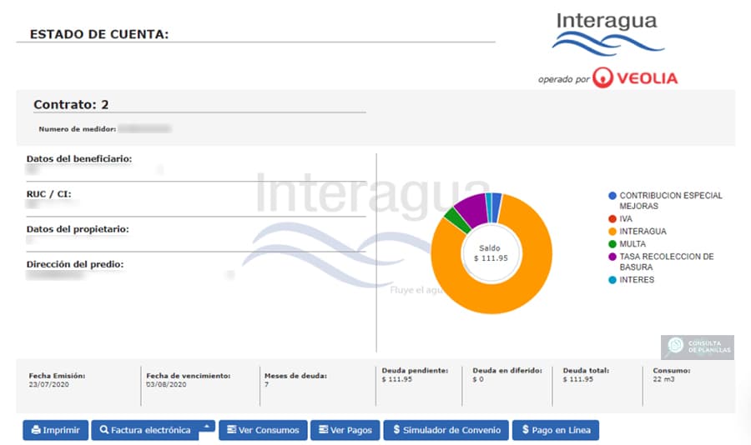Click the Dirección del predio label
The image size is (751, 445).
pyautogui.click(x=75, y=263)
